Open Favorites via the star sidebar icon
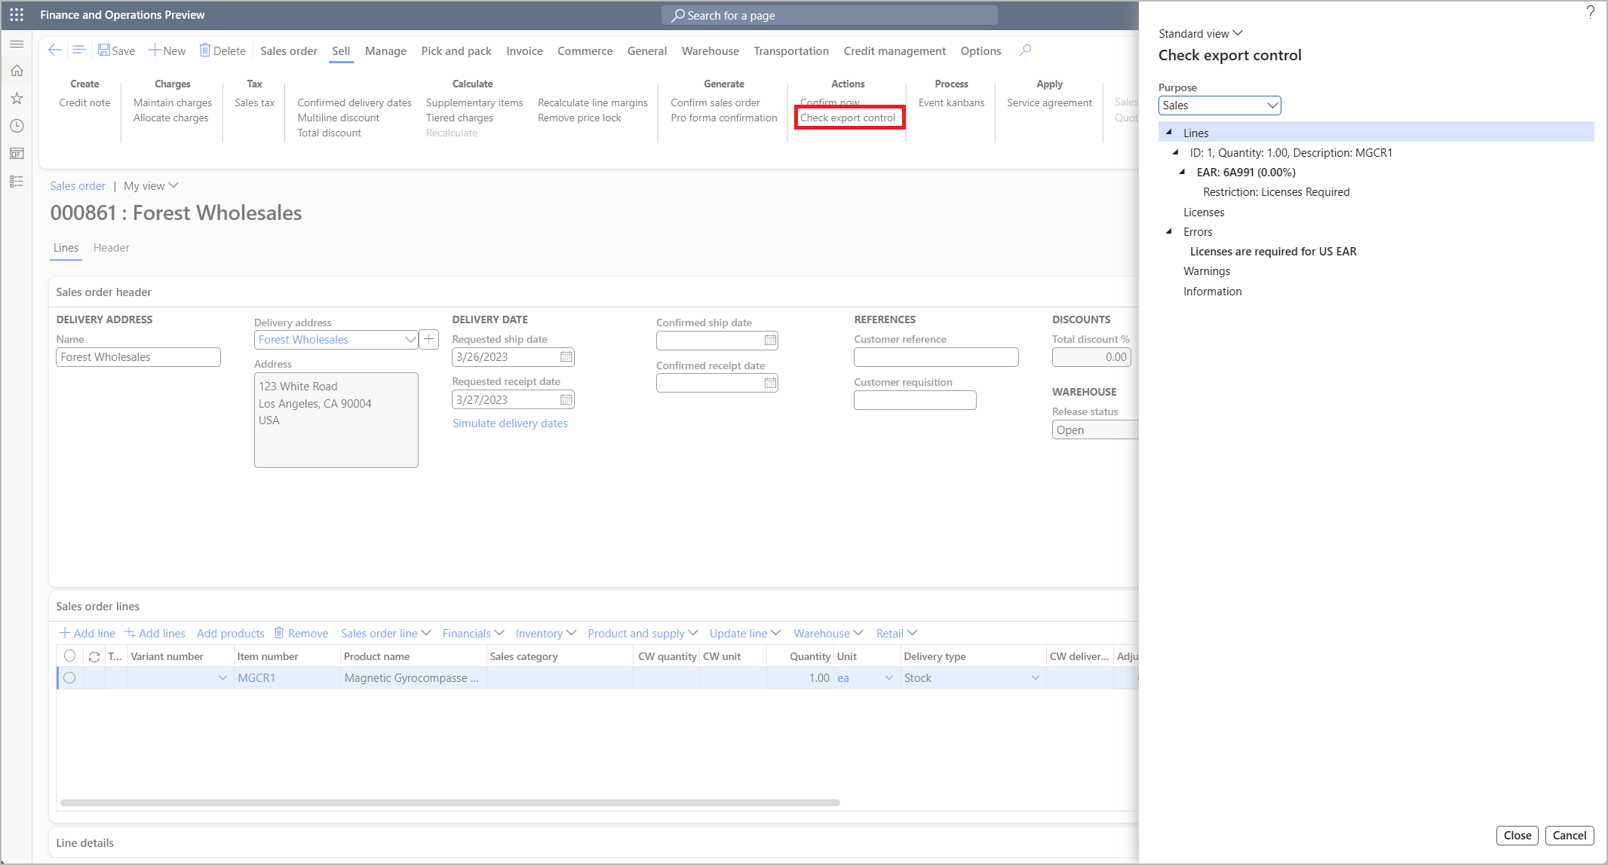Screen dimensions: 1608x865 (17, 98)
